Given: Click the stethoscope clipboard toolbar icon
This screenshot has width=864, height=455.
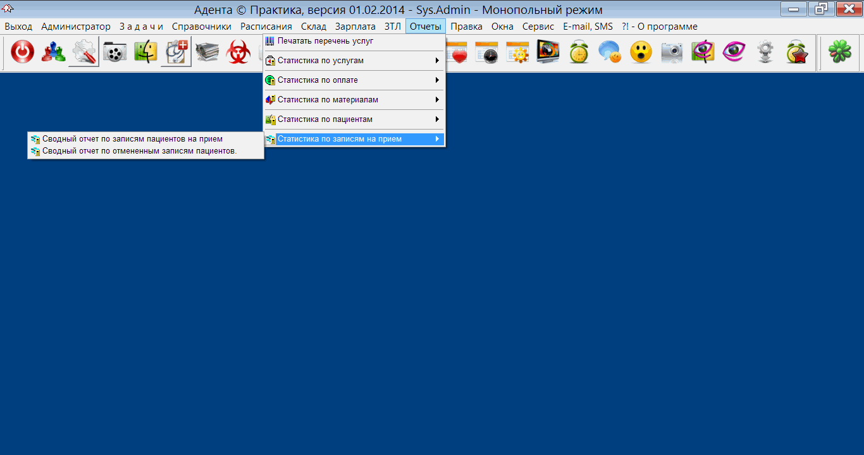Looking at the screenshot, I should (x=176, y=52).
